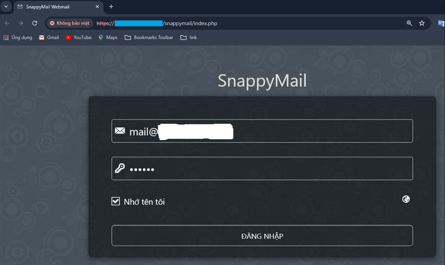This screenshot has width=445, height=265.
Task: Reload the page with refresh button
Action: pyautogui.click(x=35, y=23)
